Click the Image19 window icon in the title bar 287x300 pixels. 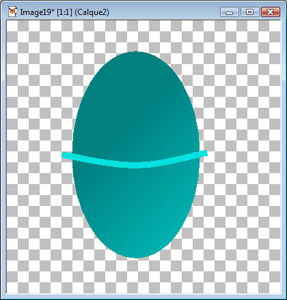pyautogui.click(x=12, y=12)
